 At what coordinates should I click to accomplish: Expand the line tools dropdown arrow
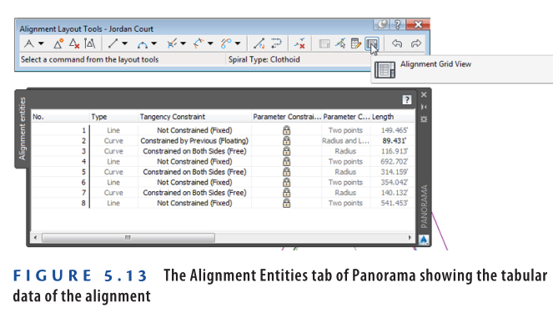pos(125,43)
